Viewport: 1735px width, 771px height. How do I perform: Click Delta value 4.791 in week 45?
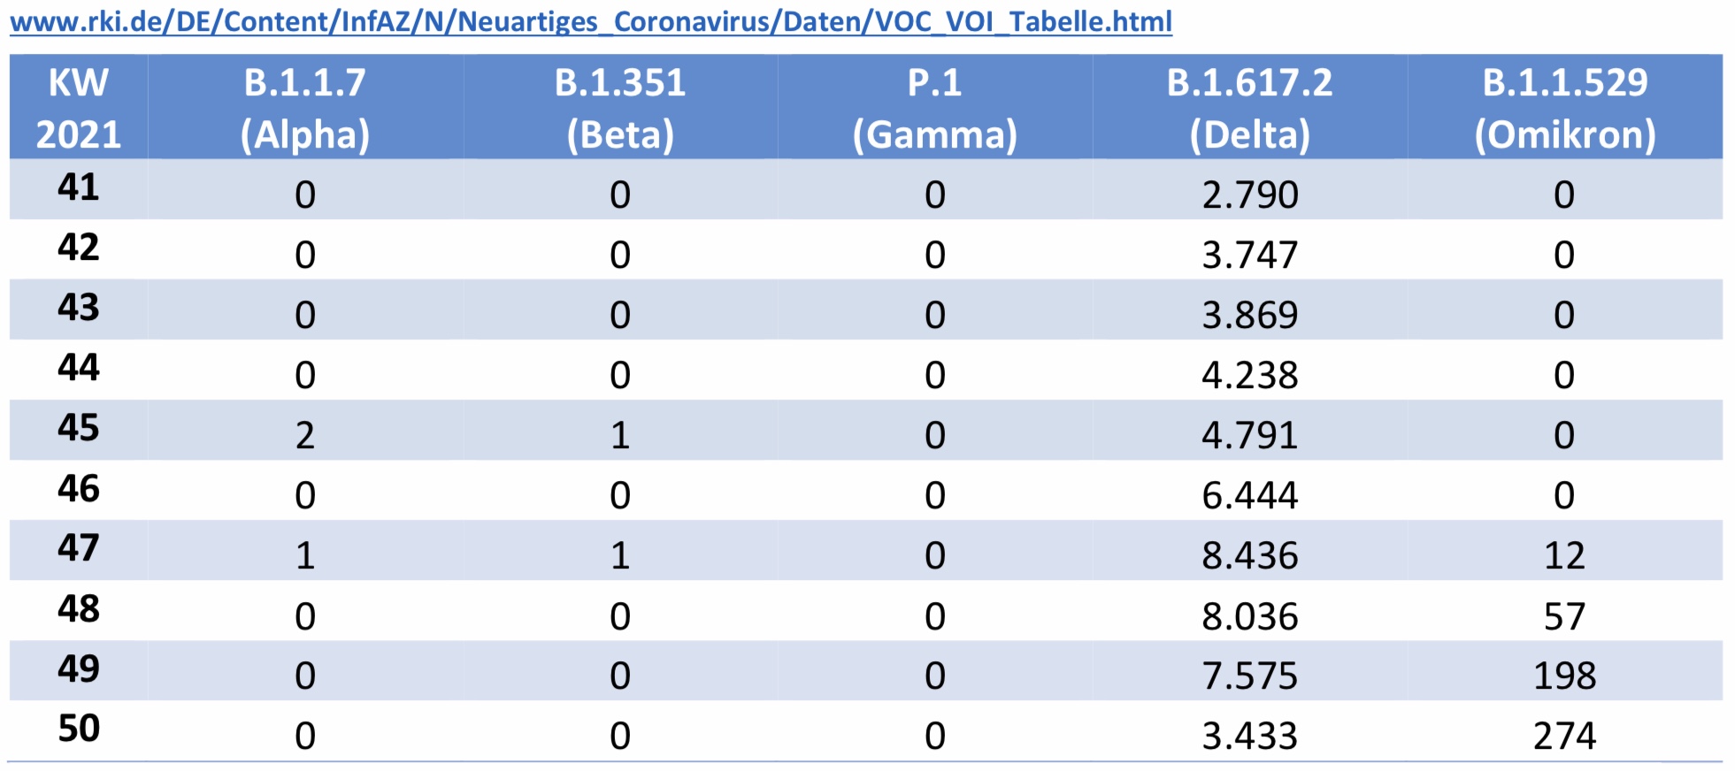pyautogui.click(x=1249, y=435)
